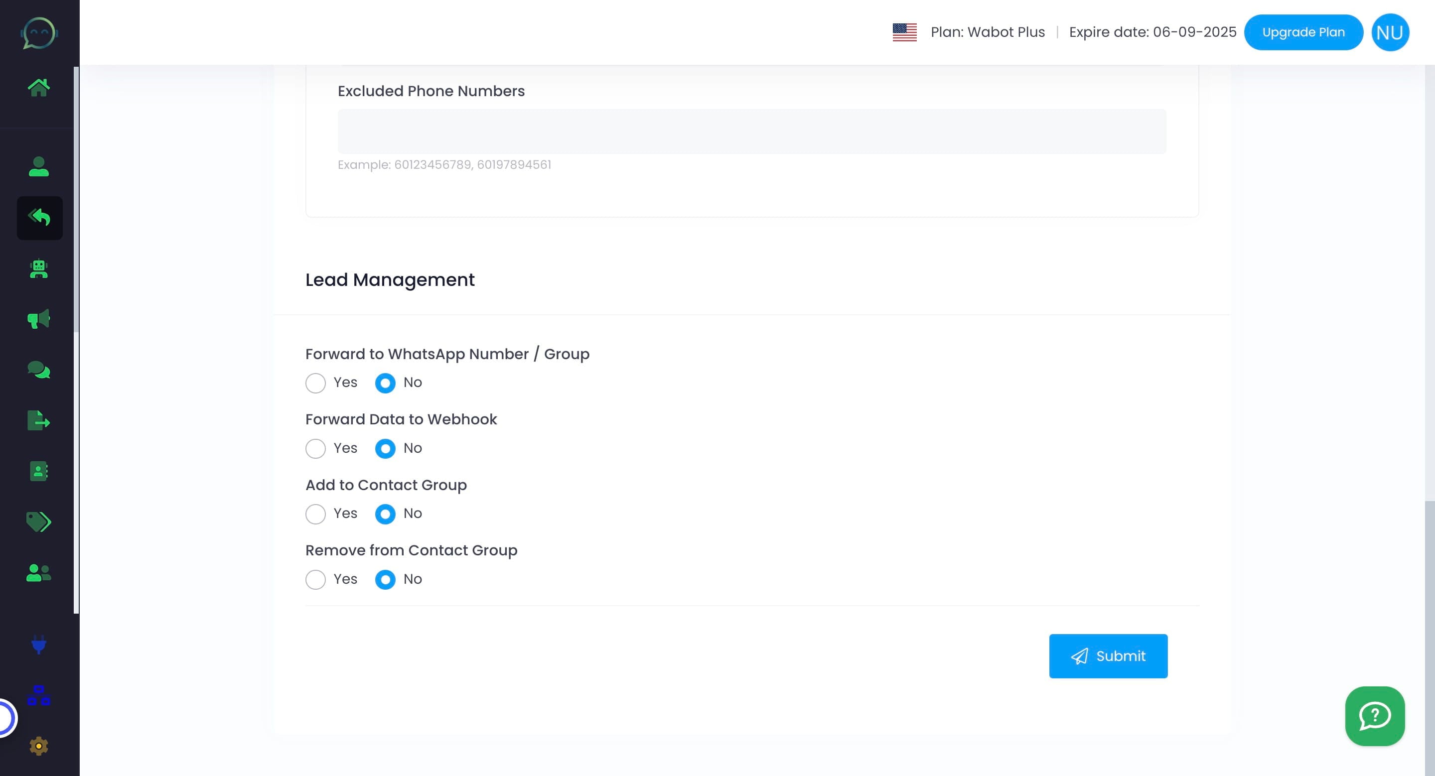Screen dimensions: 1435x776
Task: Click the Upgrade Plan button
Action: click(1303, 32)
